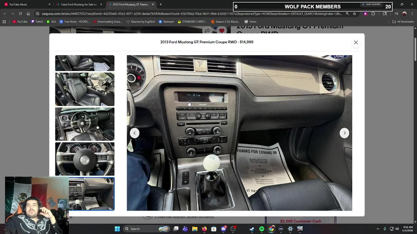The height and width of the screenshot is (234, 417).
Task: Show previous Mustang photo with left arrow
Action: coord(135,133)
